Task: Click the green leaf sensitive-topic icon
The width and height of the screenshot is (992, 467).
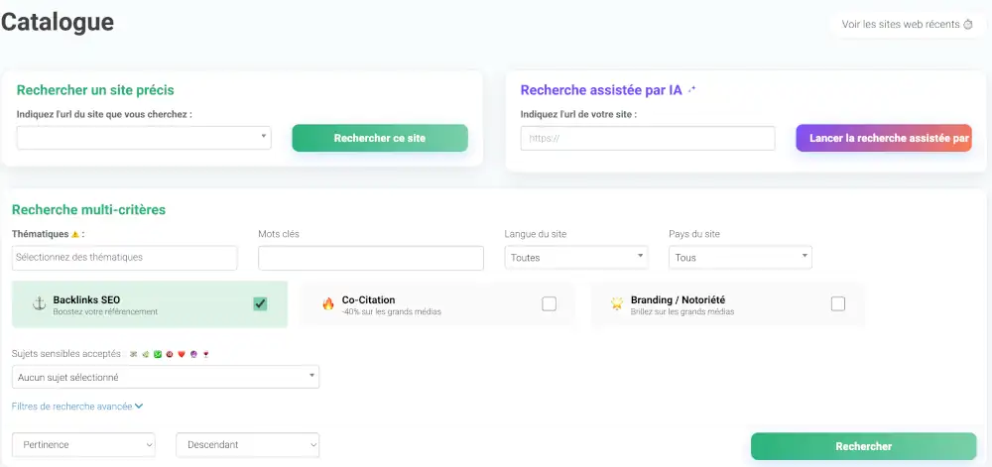Action: pyautogui.click(x=146, y=354)
